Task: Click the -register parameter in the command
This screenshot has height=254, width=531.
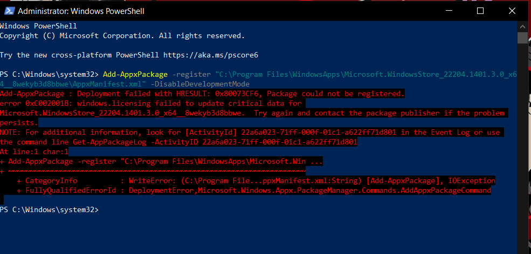Action: click(x=191, y=74)
